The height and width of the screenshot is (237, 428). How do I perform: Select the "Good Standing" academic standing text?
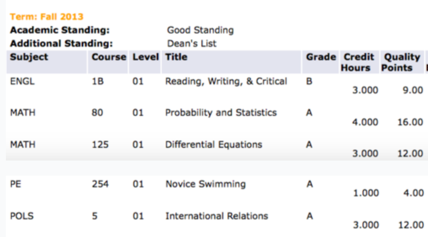(200, 30)
